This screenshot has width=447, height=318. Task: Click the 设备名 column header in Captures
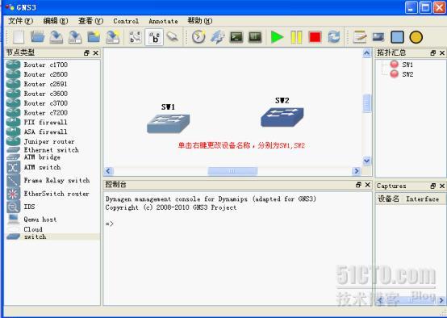point(389,199)
